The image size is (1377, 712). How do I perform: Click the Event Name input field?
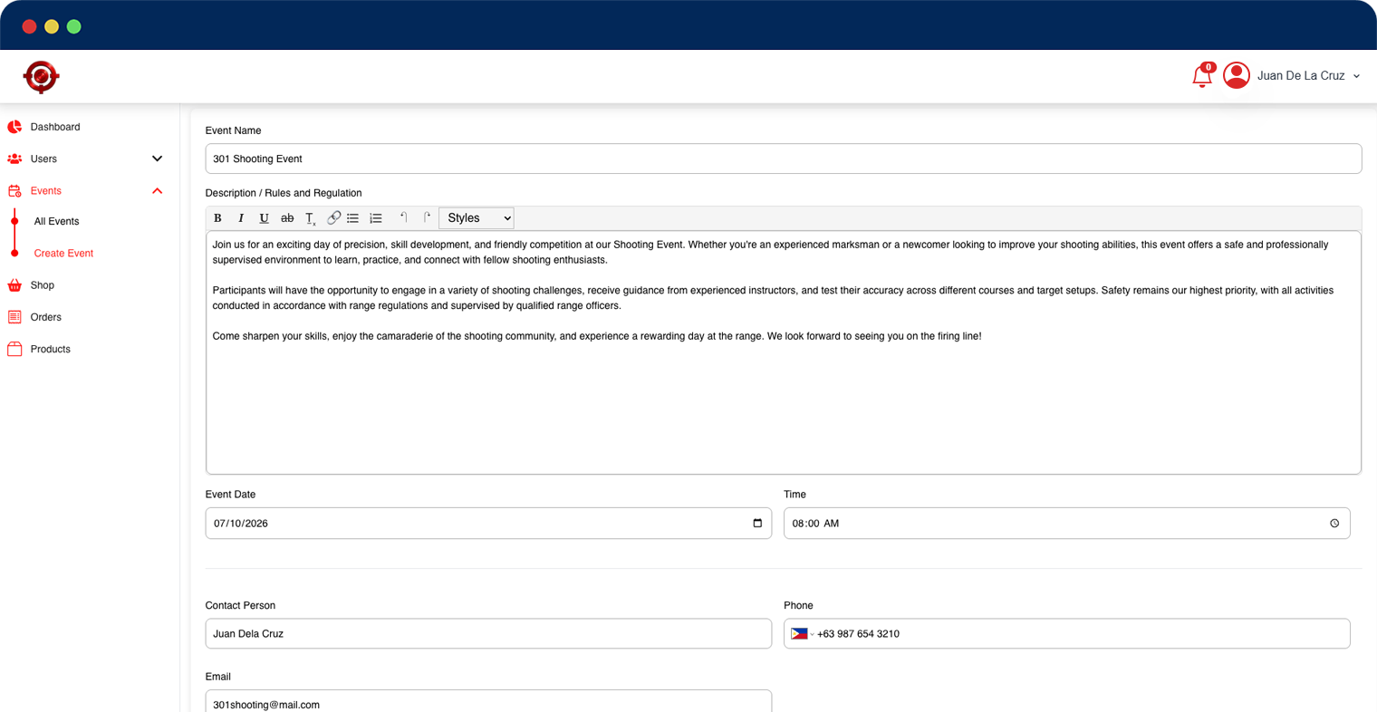(x=784, y=159)
